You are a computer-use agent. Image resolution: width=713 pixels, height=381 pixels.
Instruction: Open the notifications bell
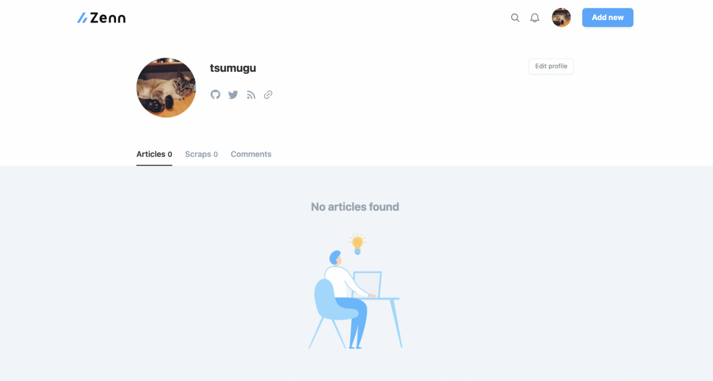coord(535,18)
